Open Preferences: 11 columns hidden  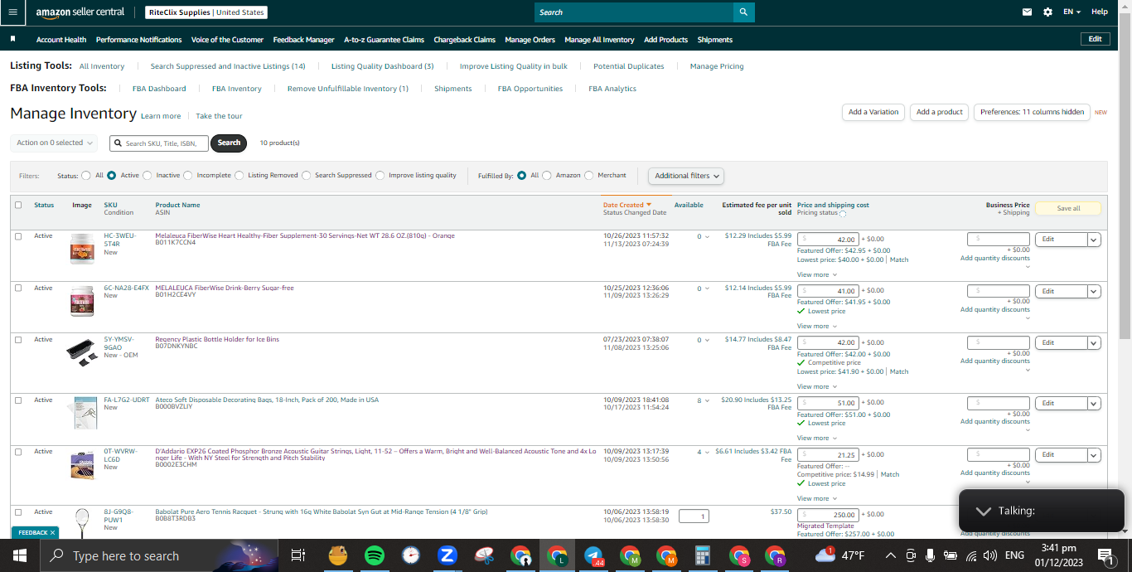click(1032, 112)
